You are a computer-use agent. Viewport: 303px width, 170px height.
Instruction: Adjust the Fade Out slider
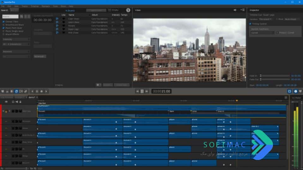275,79
